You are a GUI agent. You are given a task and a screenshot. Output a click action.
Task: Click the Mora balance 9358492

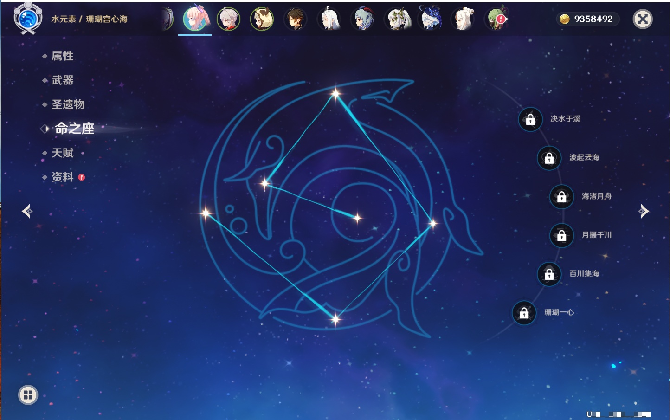593,19
